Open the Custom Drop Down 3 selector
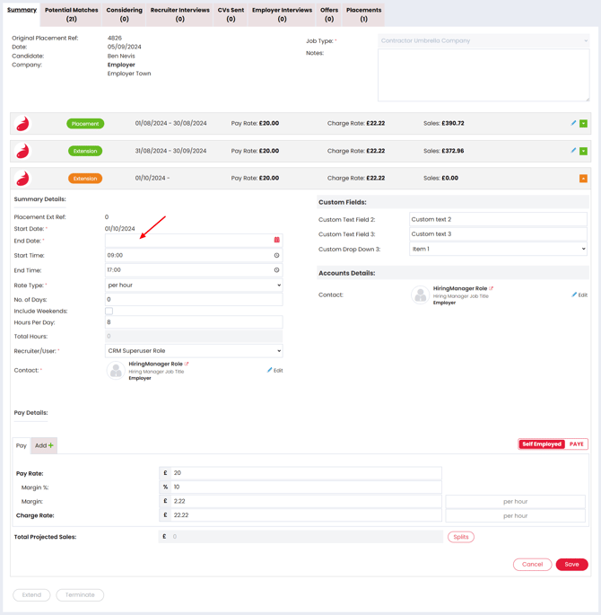 [498, 249]
